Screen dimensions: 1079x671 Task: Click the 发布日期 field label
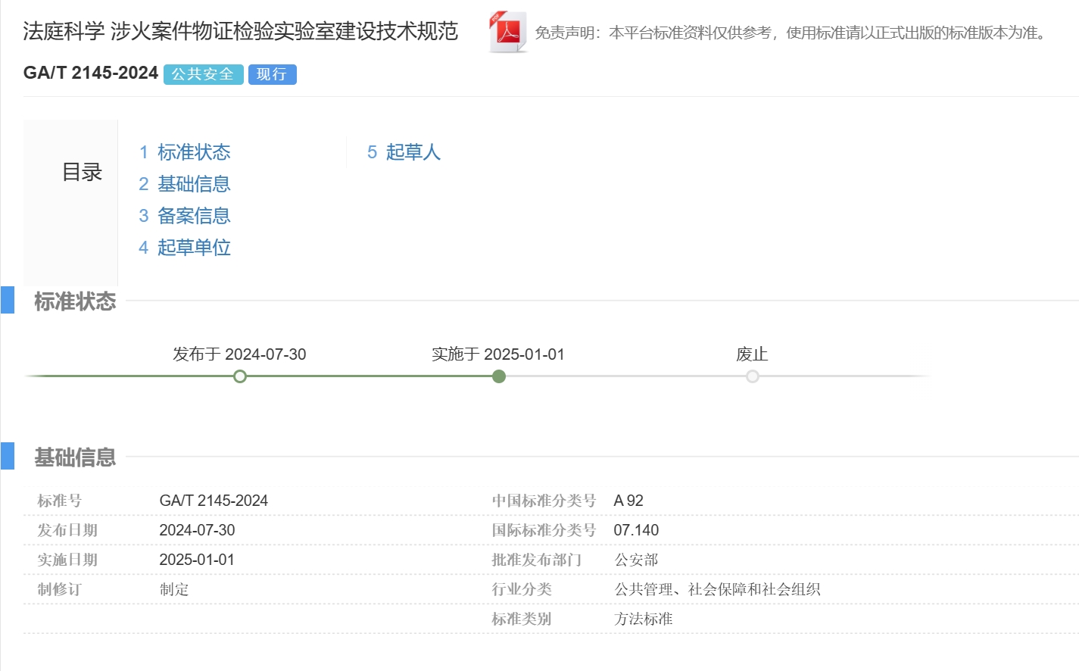click(x=67, y=530)
